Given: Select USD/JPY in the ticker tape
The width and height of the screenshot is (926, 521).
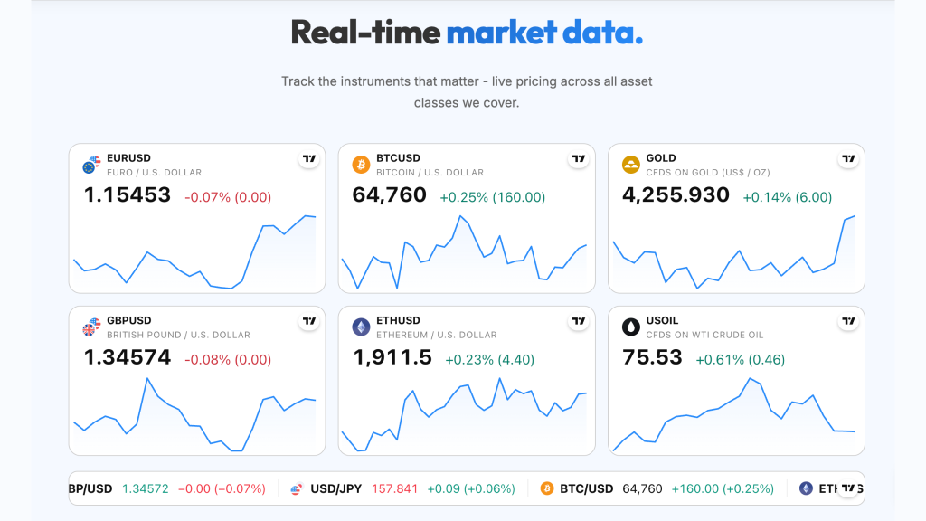Looking at the screenshot, I should pyautogui.click(x=336, y=489).
